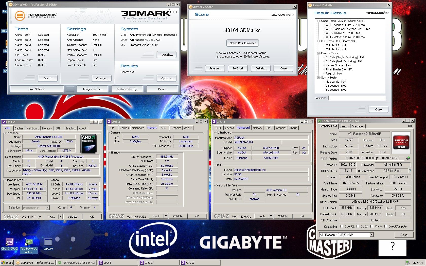Image resolution: width=426 pixels, height=266 pixels.
Task: Switch to Sensors tab in GPU-Z
Action: (x=345, y=126)
